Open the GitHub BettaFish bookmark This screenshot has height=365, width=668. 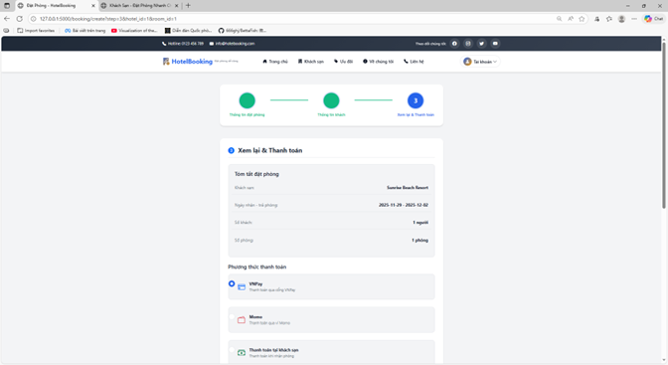click(x=243, y=30)
